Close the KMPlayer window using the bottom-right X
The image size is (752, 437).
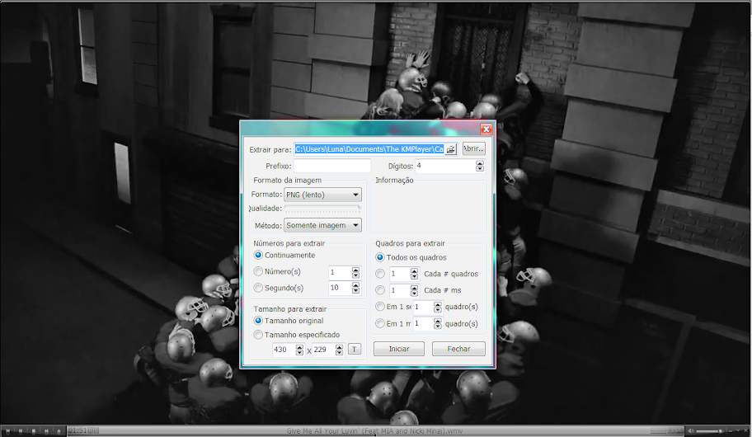(745, 430)
